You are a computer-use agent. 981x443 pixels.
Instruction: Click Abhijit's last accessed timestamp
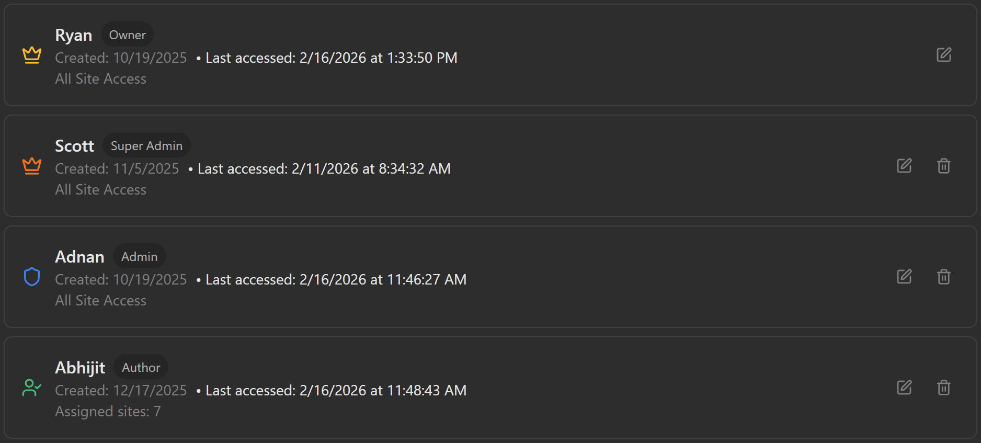point(336,390)
